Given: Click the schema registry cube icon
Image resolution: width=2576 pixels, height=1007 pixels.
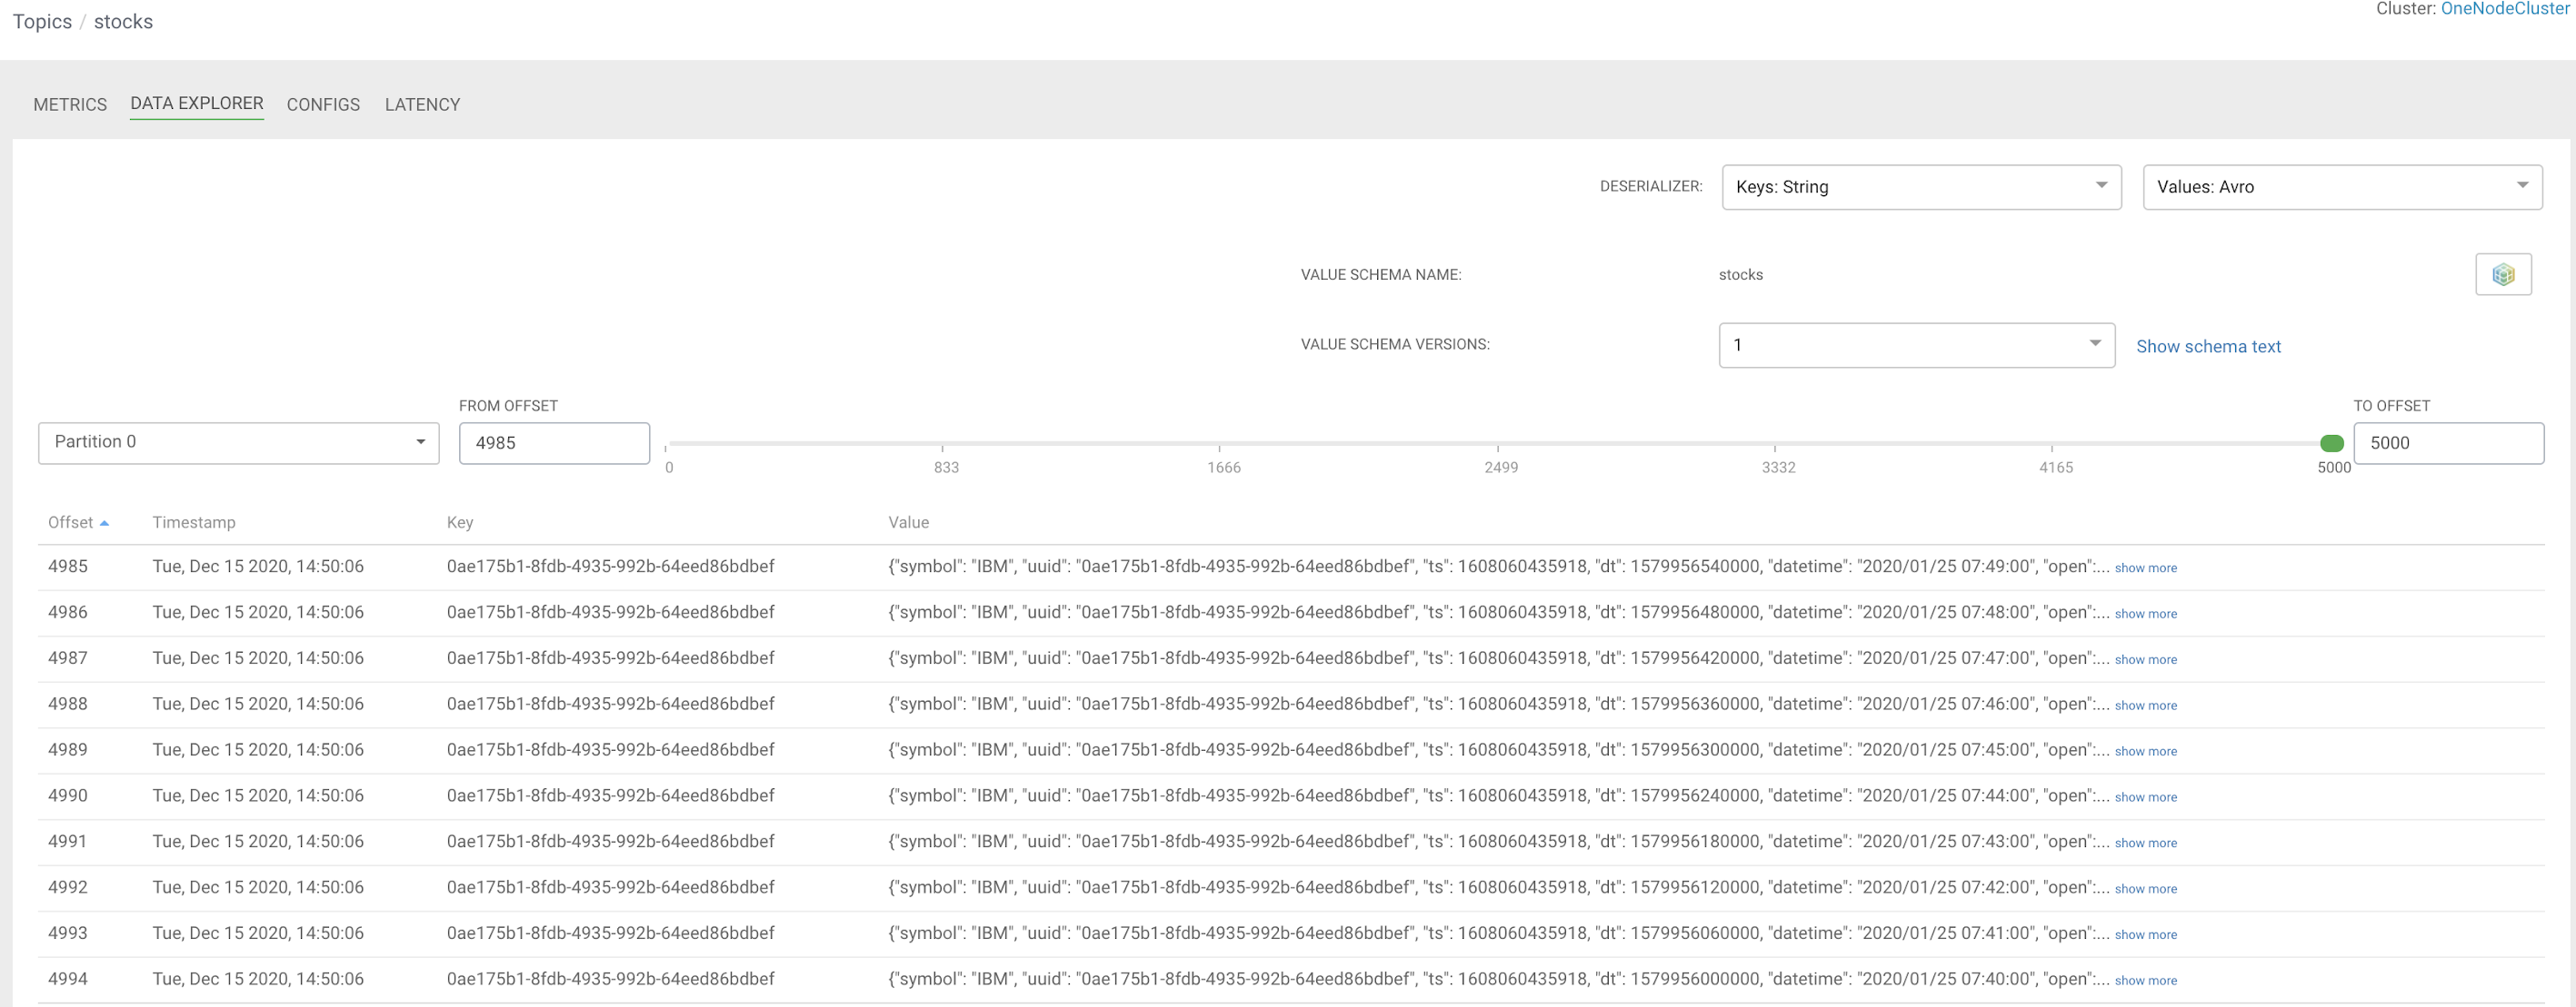Looking at the screenshot, I should coord(2502,275).
